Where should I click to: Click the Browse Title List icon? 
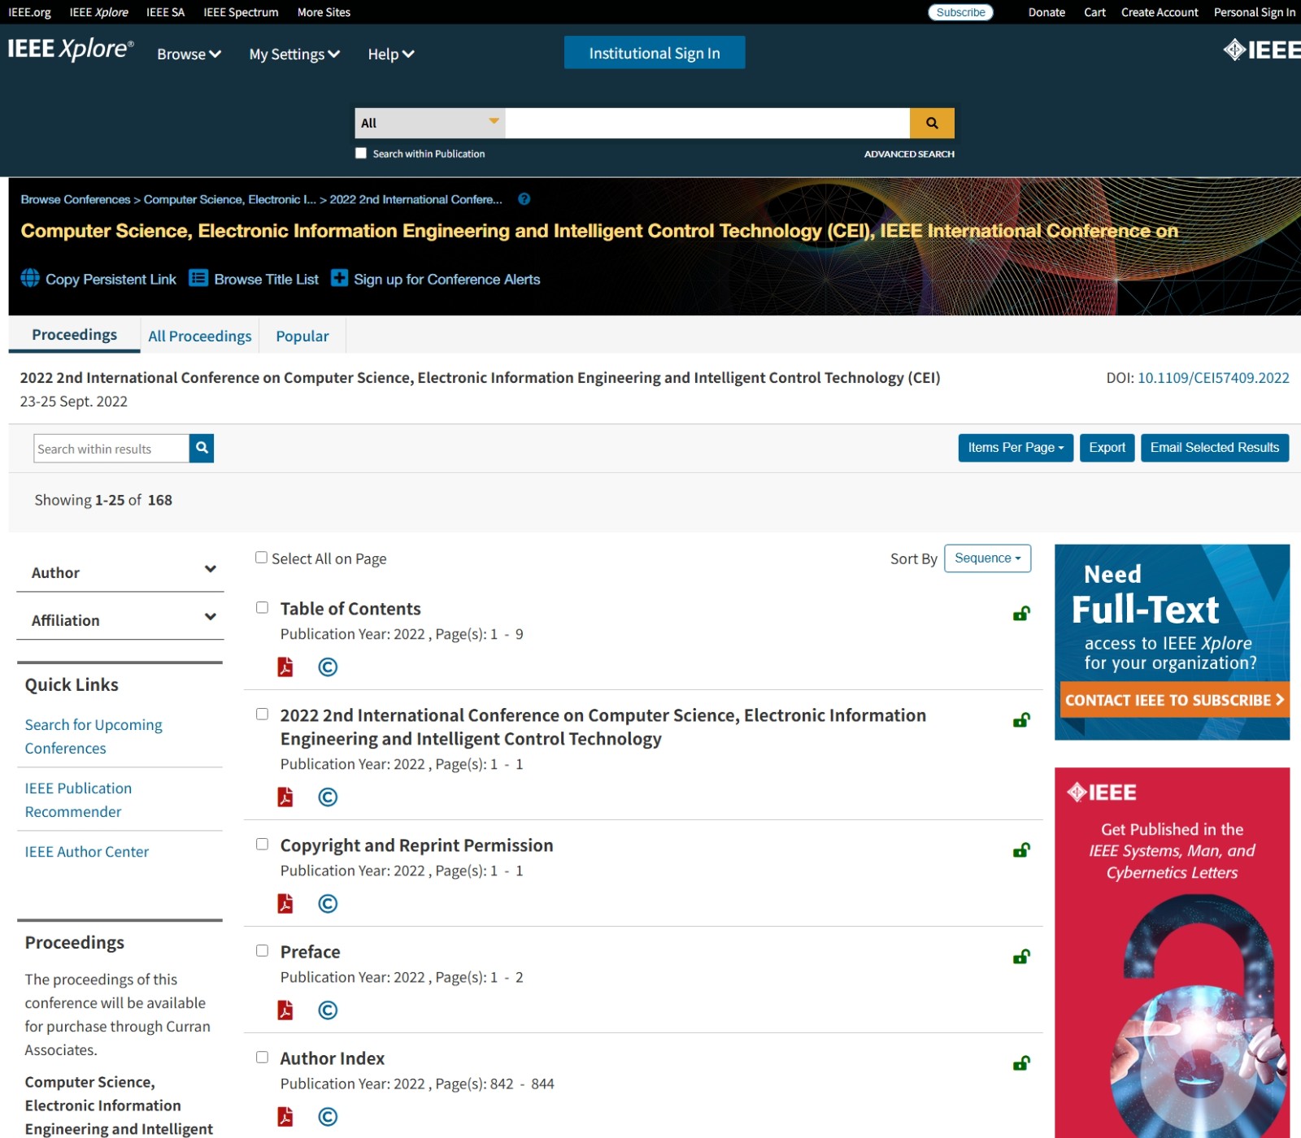[x=198, y=279]
